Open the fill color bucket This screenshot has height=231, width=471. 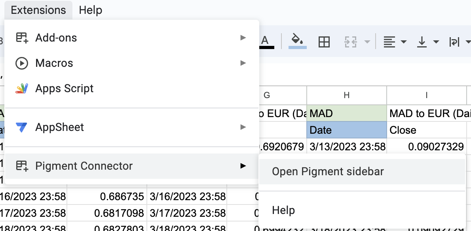coord(297,42)
